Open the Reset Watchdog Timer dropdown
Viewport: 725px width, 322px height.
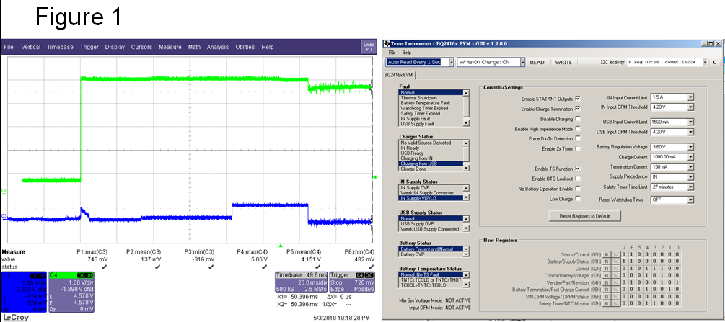click(690, 200)
